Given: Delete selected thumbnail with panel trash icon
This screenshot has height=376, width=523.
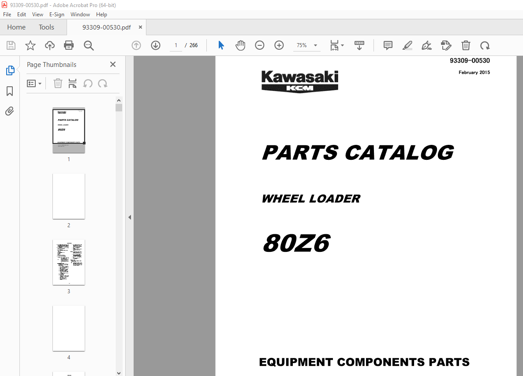Looking at the screenshot, I should point(58,83).
